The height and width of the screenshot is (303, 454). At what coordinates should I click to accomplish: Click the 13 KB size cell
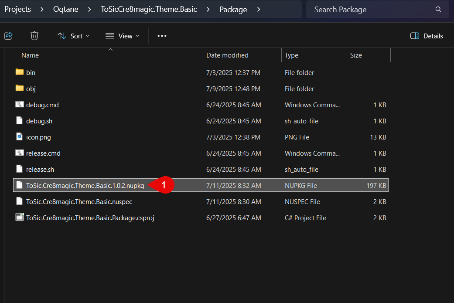[378, 137]
